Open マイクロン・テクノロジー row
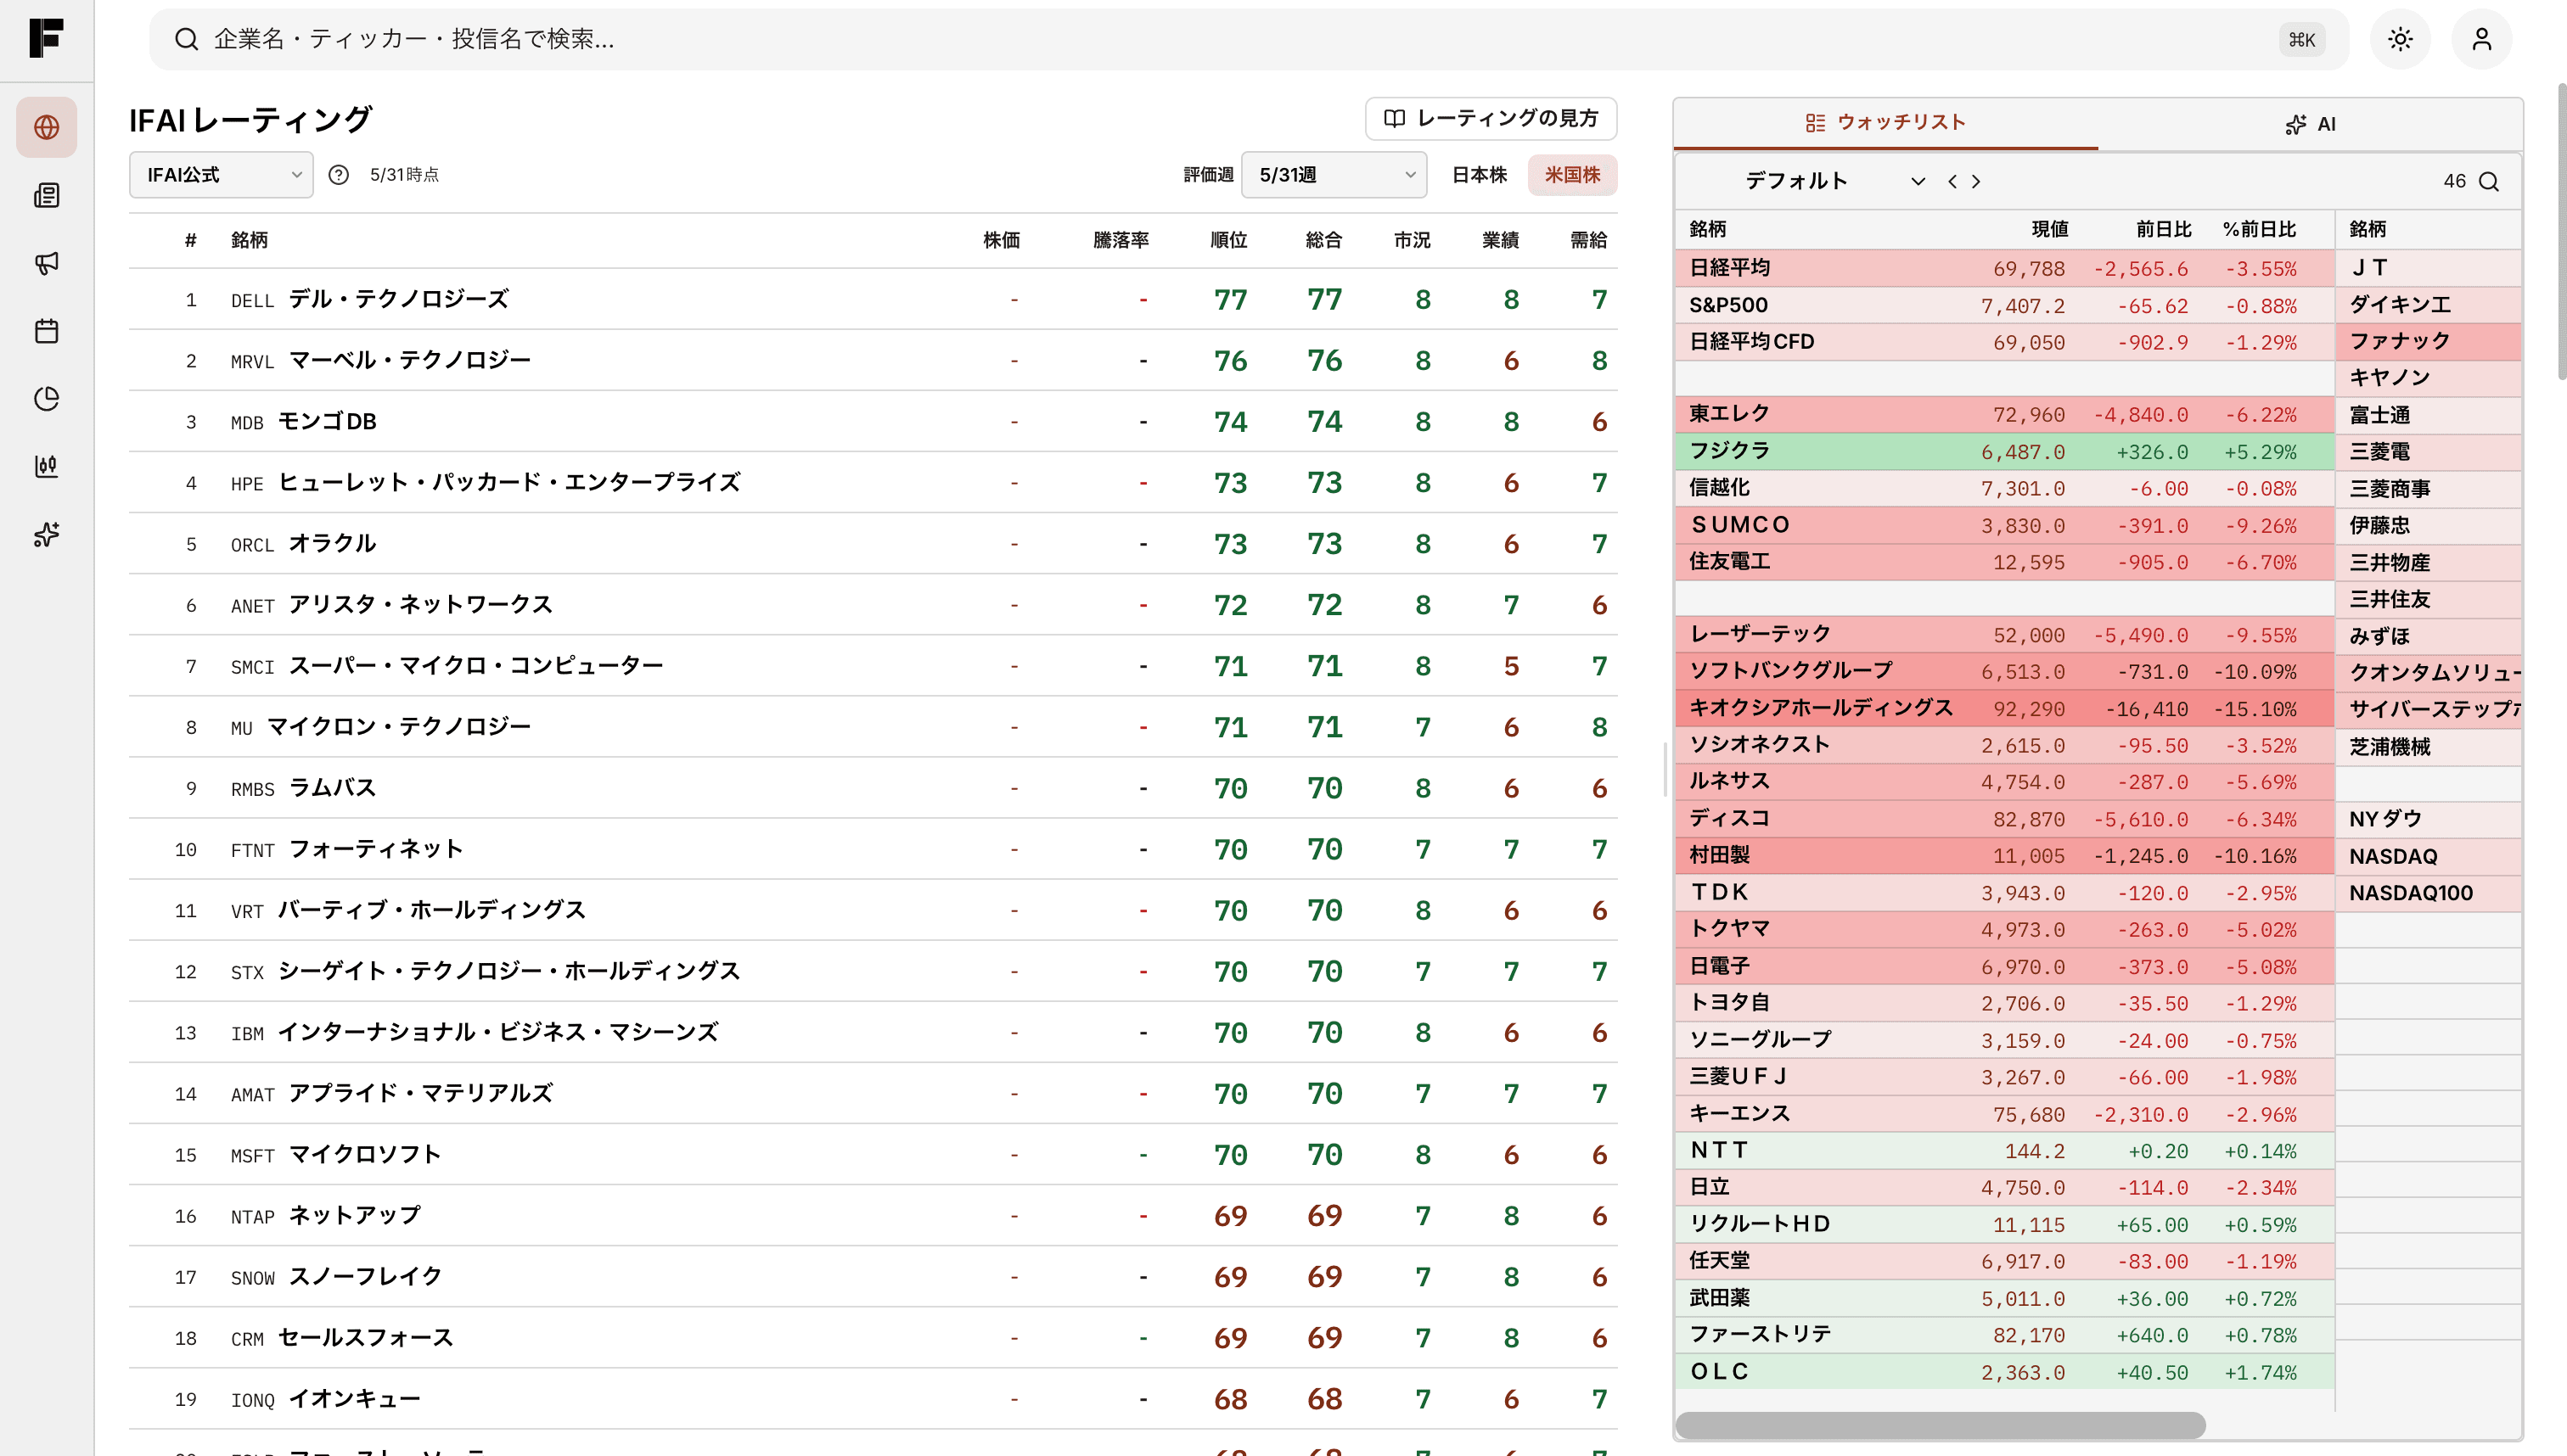Image resolution: width=2567 pixels, height=1456 pixels. [873, 726]
